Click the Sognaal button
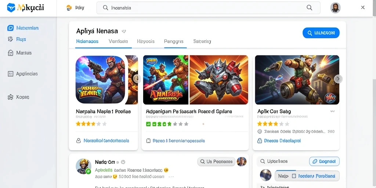 (324, 162)
